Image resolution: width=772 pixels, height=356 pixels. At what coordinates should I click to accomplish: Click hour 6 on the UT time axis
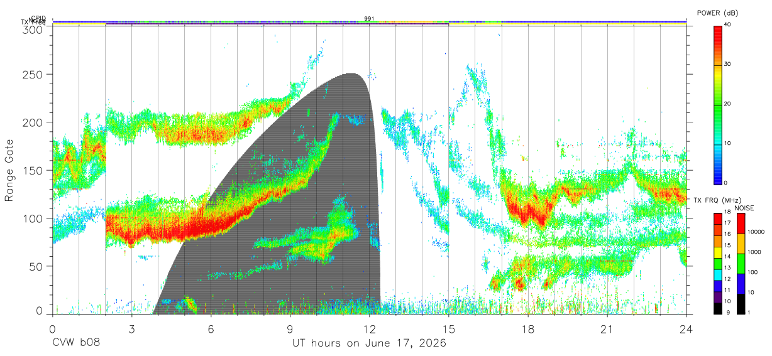(x=211, y=328)
